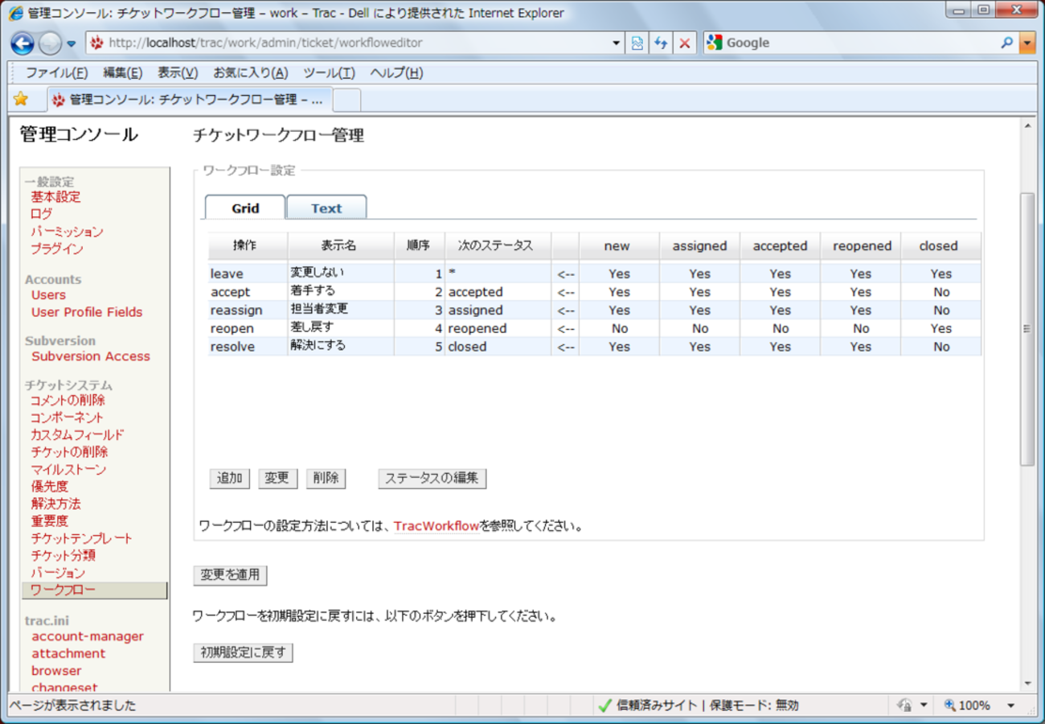
Task: Expand the search provider dropdown arrow
Action: [x=1027, y=43]
